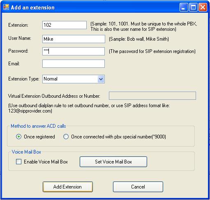Enable Voice Mail Box checkbox
The width and height of the screenshot is (210, 200).
(x=18, y=162)
